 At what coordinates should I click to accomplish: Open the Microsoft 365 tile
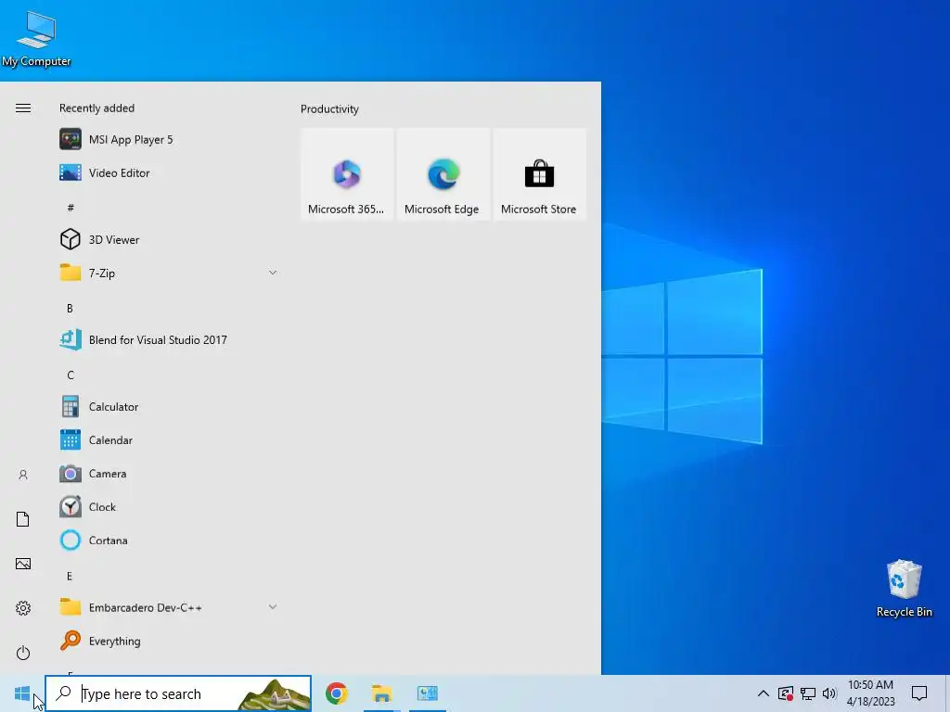(x=347, y=174)
